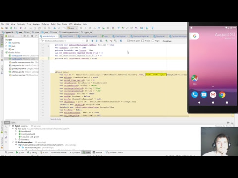Toggle the Match Case checkbox

coord(128,41)
